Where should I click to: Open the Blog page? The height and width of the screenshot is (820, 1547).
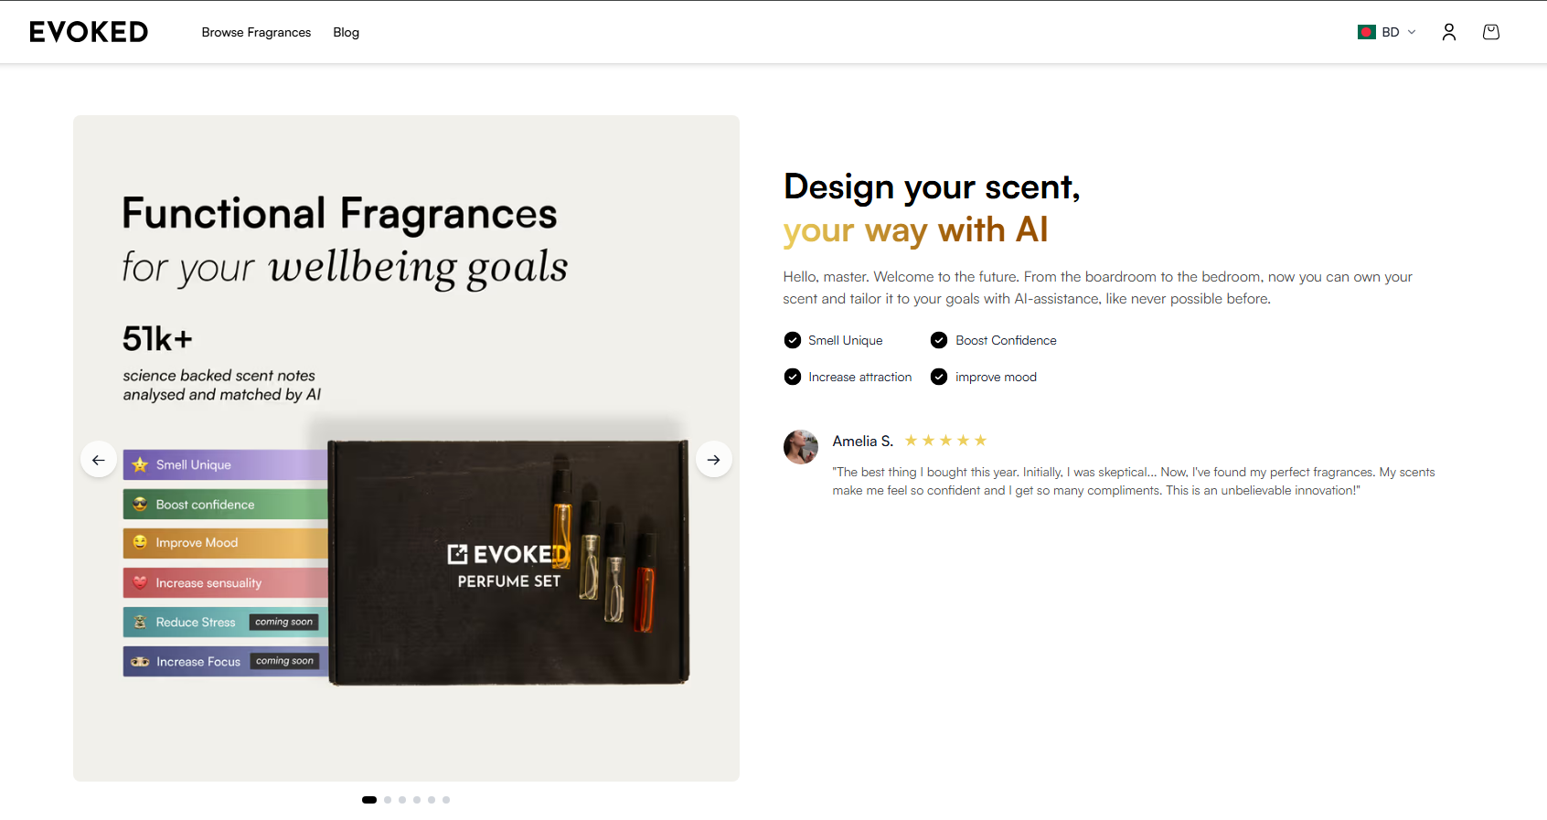346,32
